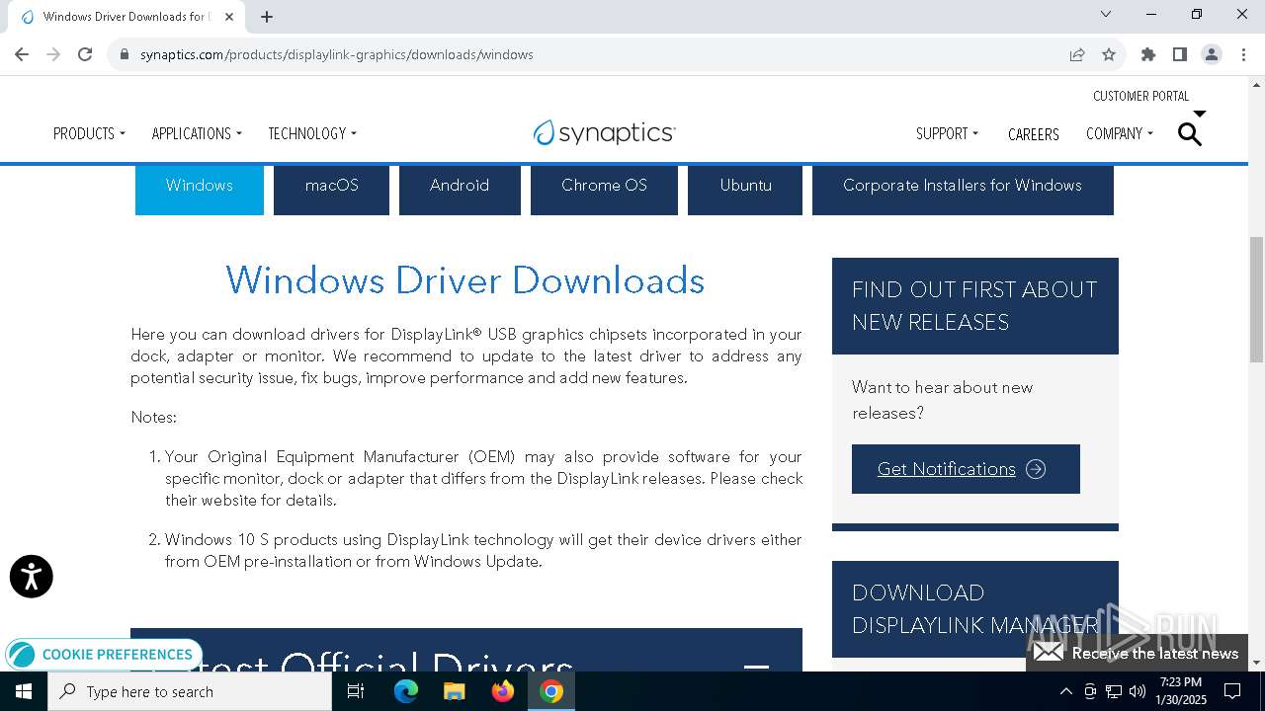Screen dimensions: 1265x711
Task: Open the notification center icon
Action: pyautogui.click(x=1232, y=691)
